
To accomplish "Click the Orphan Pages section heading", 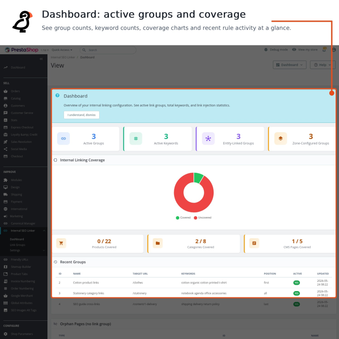I will (86, 324).
